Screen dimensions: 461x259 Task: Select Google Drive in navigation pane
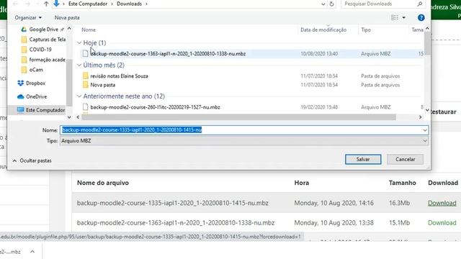point(43,29)
